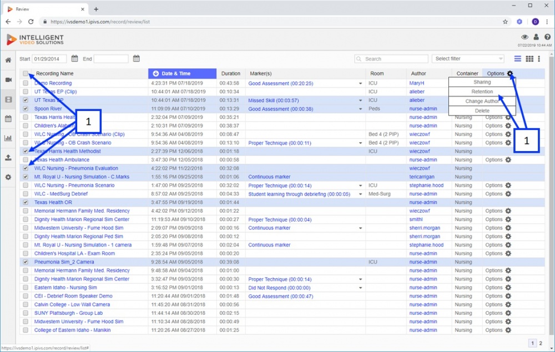This screenshot has width=555, height=352.
Task: Sort by the Duration column header
Action: point(231,73)
